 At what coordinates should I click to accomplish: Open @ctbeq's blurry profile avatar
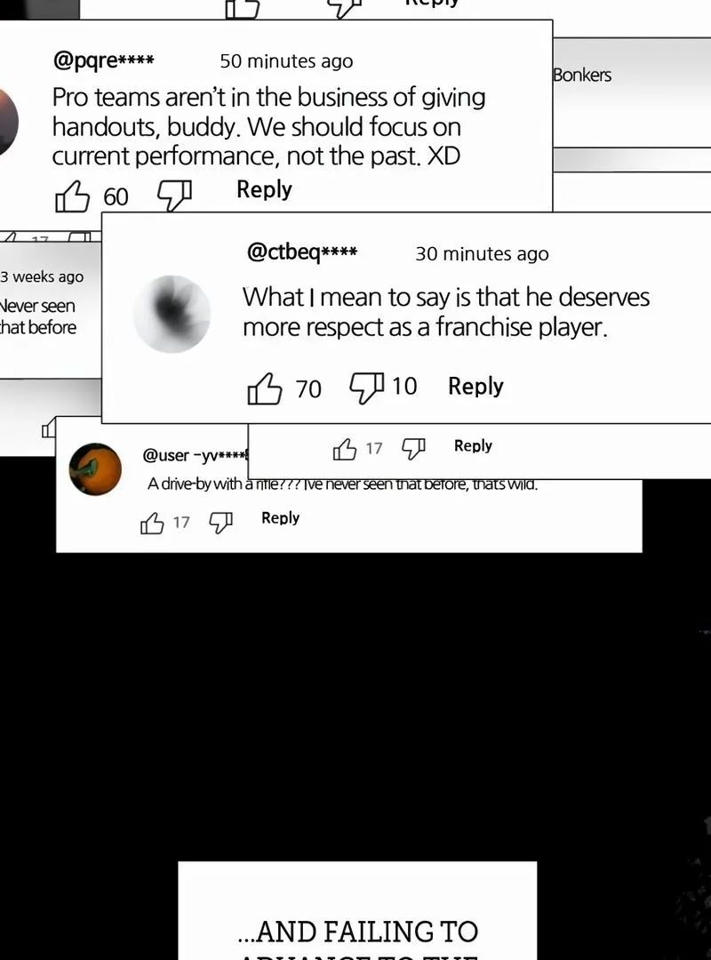click(x=172, y=314)
